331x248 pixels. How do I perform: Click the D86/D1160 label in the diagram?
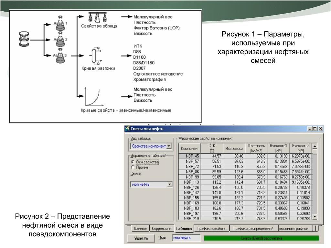[x=144, y=63]
